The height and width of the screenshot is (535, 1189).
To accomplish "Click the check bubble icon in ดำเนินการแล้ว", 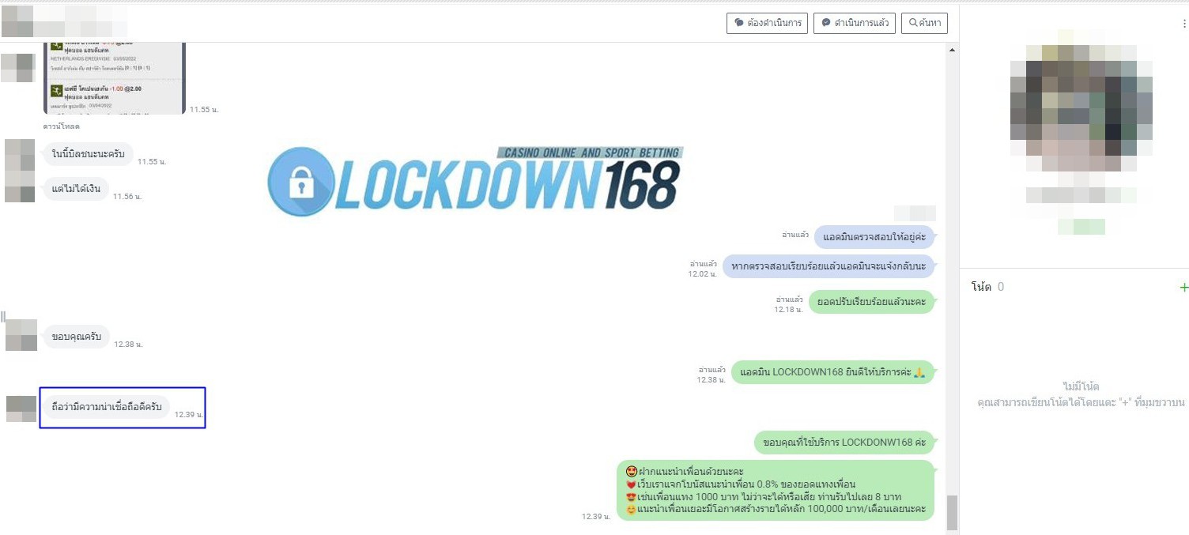I will [826, 23].
